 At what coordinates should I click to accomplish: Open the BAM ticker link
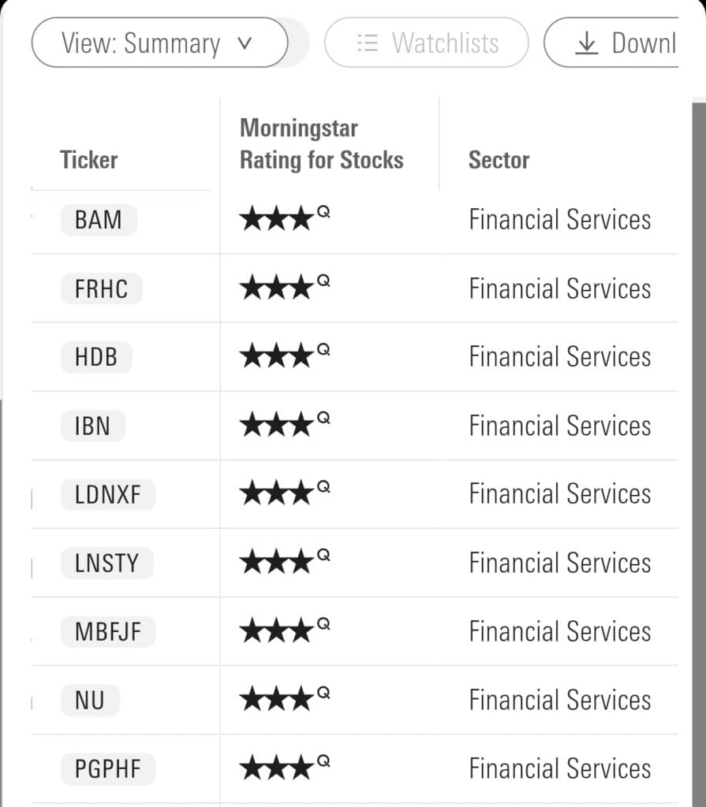(x=99, y=220)
